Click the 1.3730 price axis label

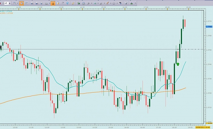click(x=209, y=79)
